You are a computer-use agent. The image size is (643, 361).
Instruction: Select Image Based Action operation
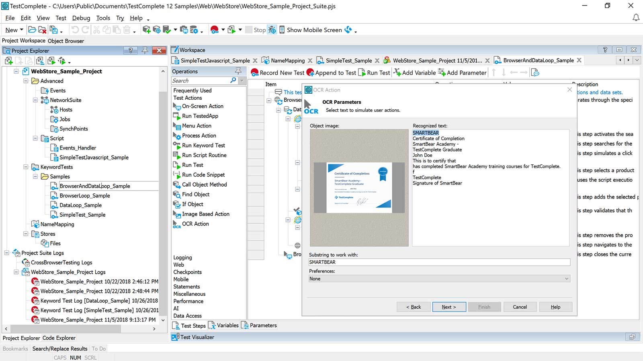[x=205, y=214]
